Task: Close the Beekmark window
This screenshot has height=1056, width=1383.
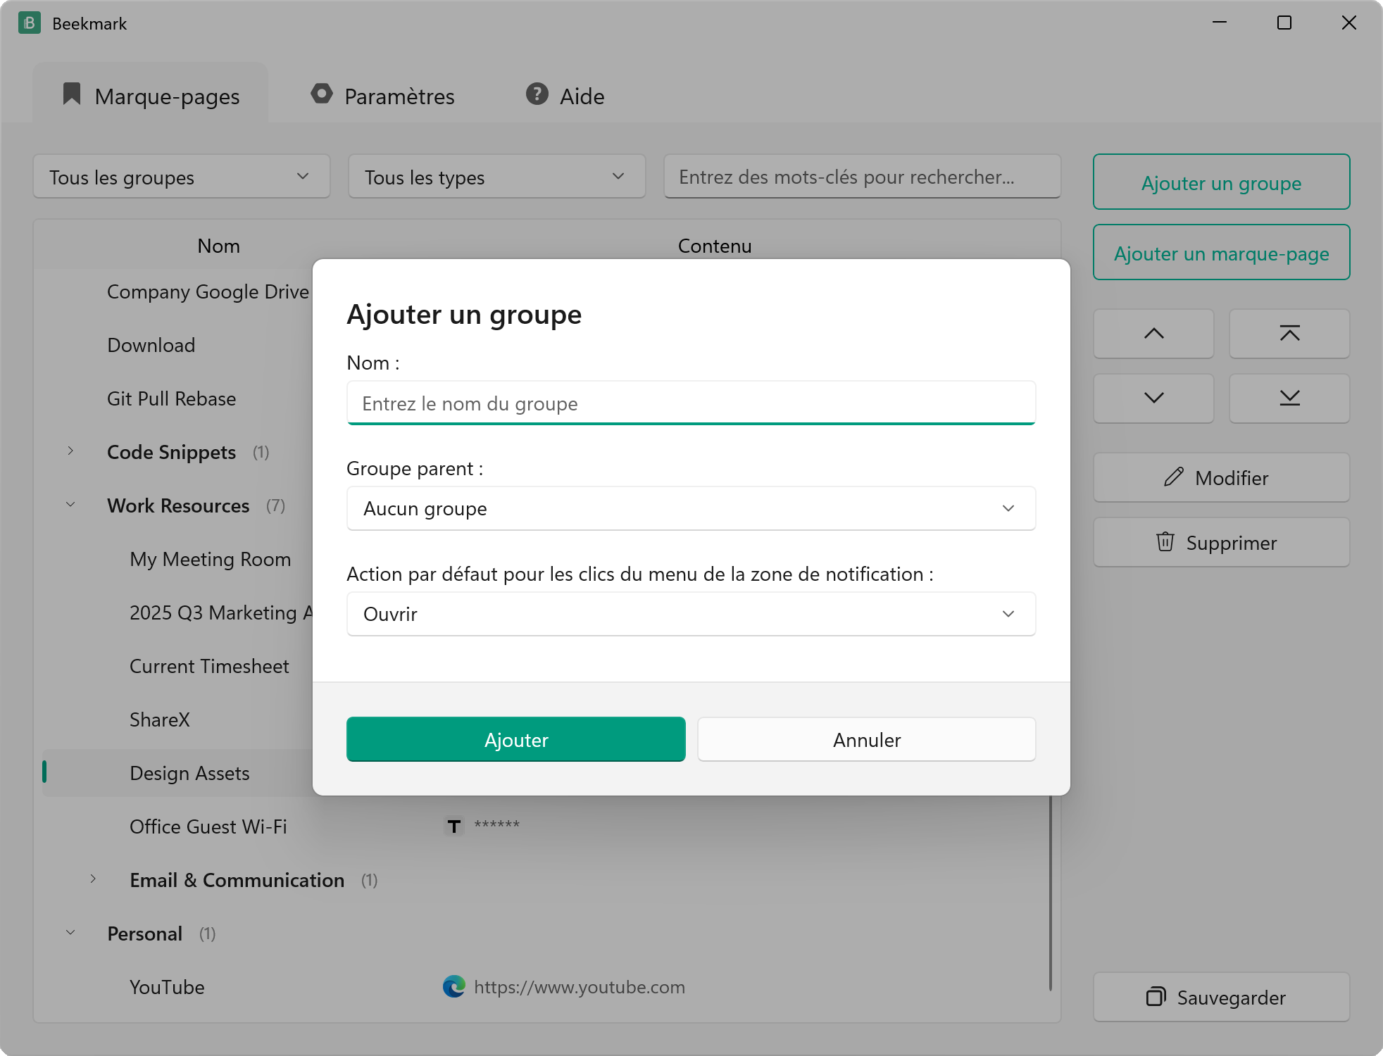Action: point(1349,23)
